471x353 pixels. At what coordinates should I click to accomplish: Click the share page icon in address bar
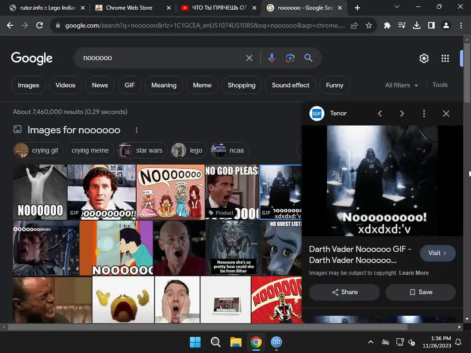coord(354,26)
